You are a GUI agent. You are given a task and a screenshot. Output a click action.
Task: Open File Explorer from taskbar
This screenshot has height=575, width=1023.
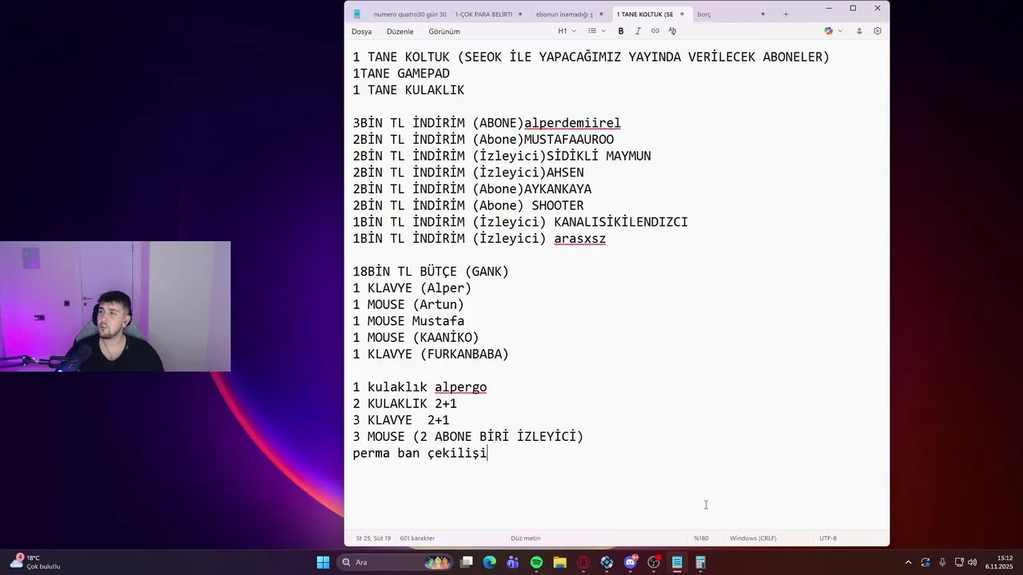[x=559, y=562]
